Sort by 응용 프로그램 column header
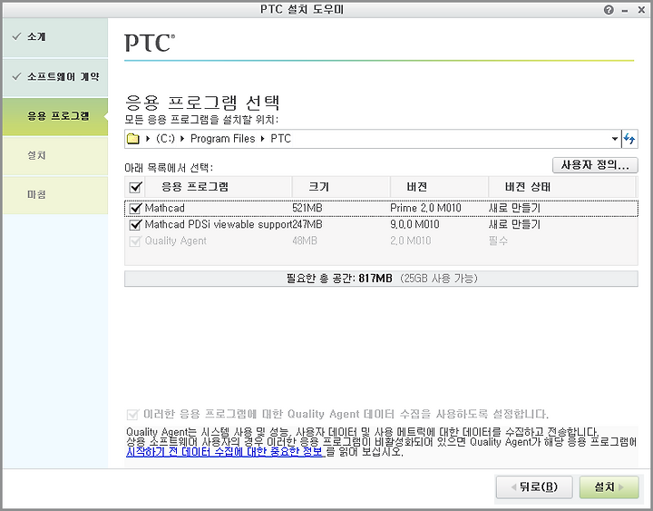 coord(219,187)
